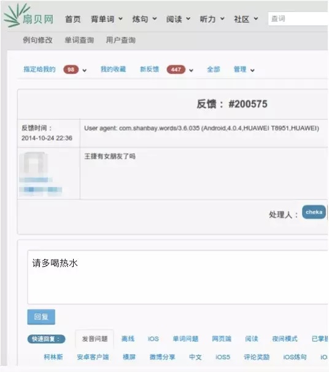Screen dimensions: 329x372
Task: Expand the arrow next to the 447 badge
Action: 191,71
